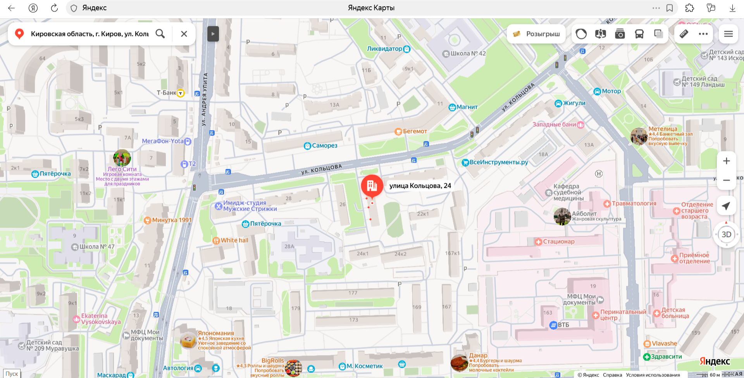Select the улица Кольцова, 24 label
Screen dimensions: 744x378
click(x=420, y=186)
